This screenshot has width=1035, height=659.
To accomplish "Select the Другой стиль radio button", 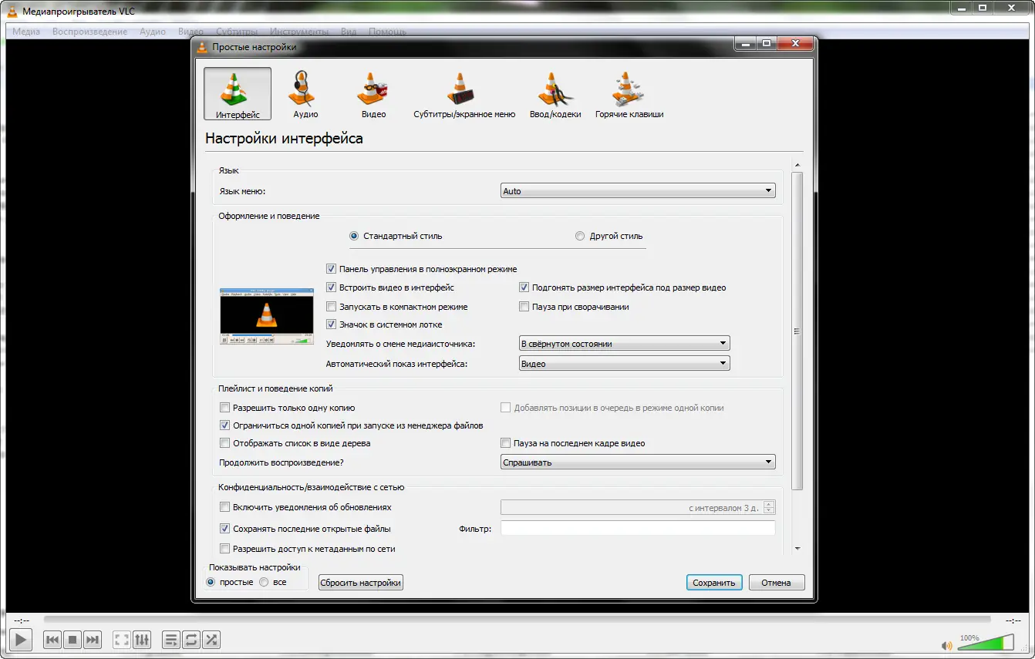I will (x=579, y=236).
